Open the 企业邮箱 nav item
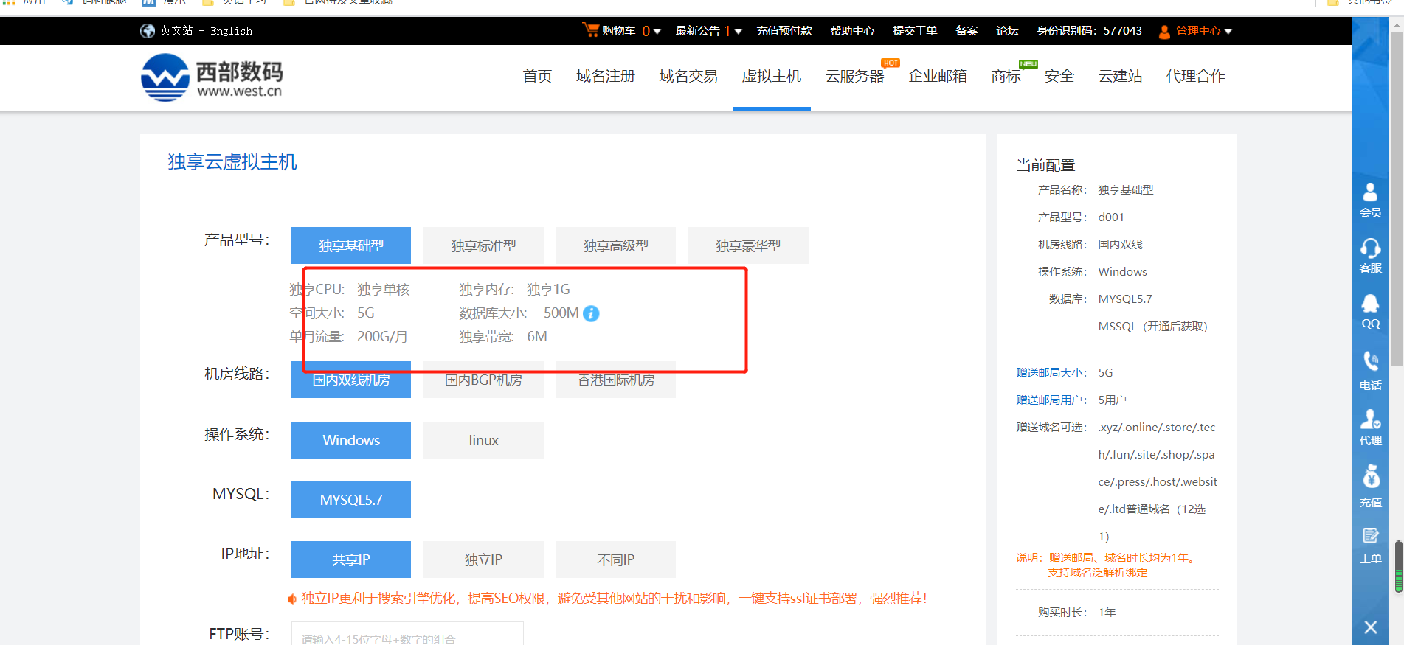Screen dimensions: 1404x645 click(938, 76)
